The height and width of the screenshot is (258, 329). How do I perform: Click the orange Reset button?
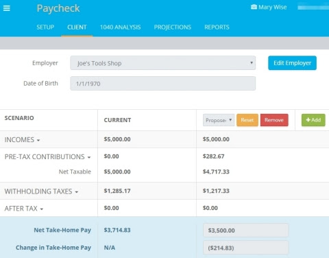click(247, 120)
